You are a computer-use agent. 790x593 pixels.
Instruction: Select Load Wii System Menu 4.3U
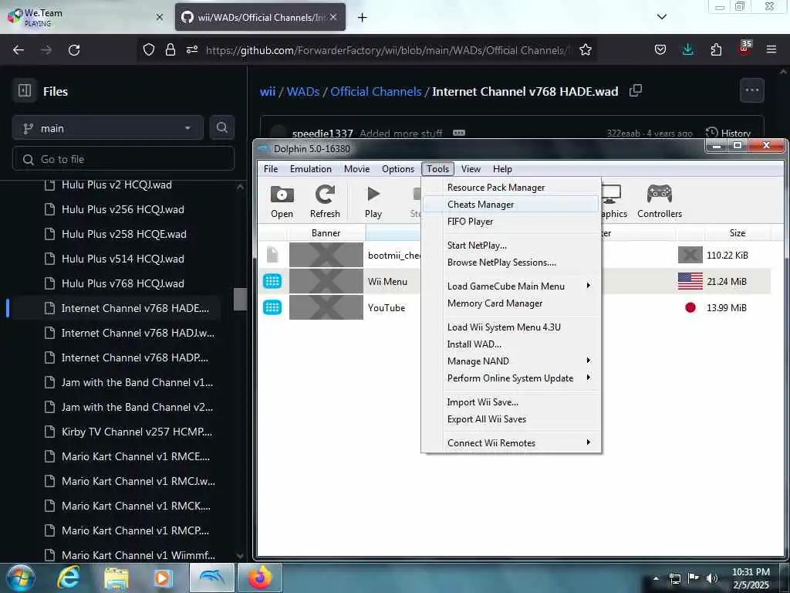tap(511, 327)
